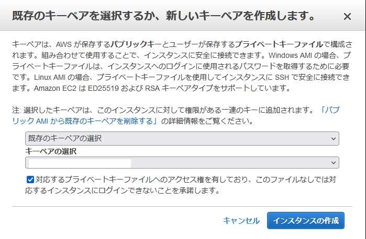Expand the キーペアの選択 dropdown list

point(182,162)
